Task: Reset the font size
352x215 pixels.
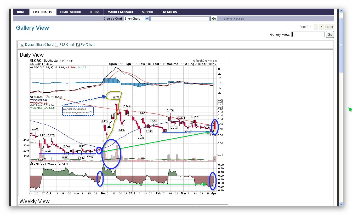Action: point(329,27)
